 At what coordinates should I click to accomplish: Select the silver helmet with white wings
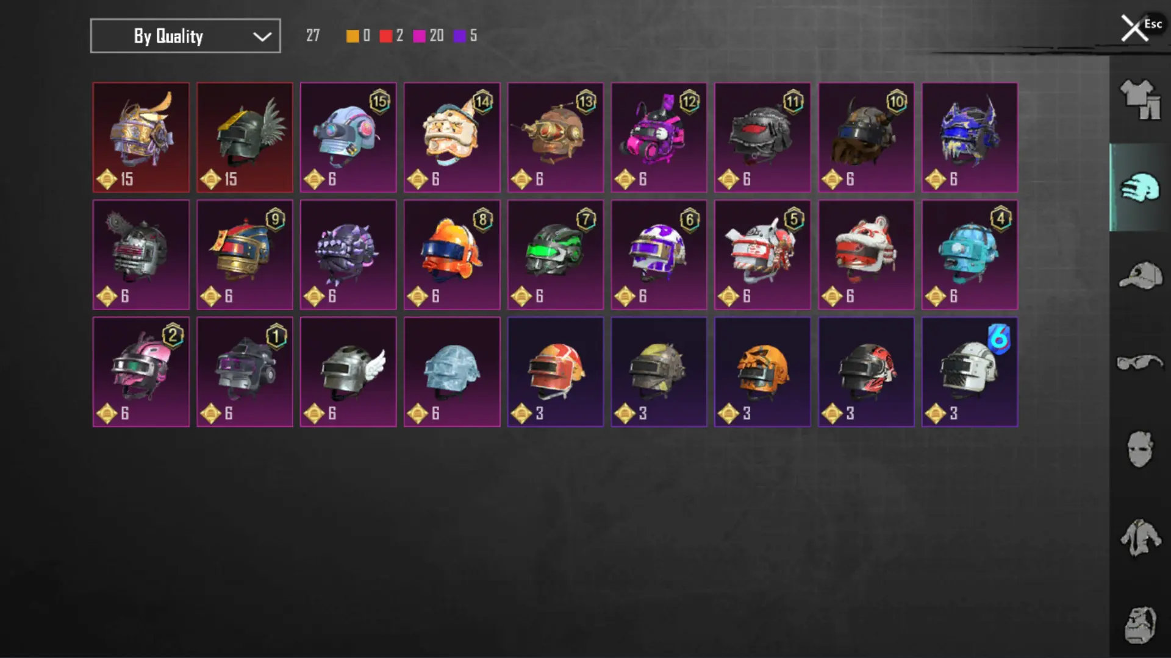click(x=348, y=372)
